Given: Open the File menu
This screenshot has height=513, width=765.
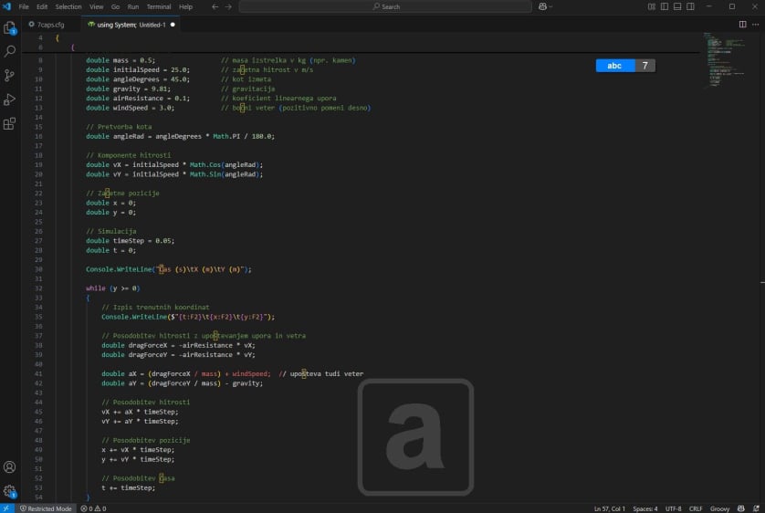Looking at the screenshot, I should [24, 6].
